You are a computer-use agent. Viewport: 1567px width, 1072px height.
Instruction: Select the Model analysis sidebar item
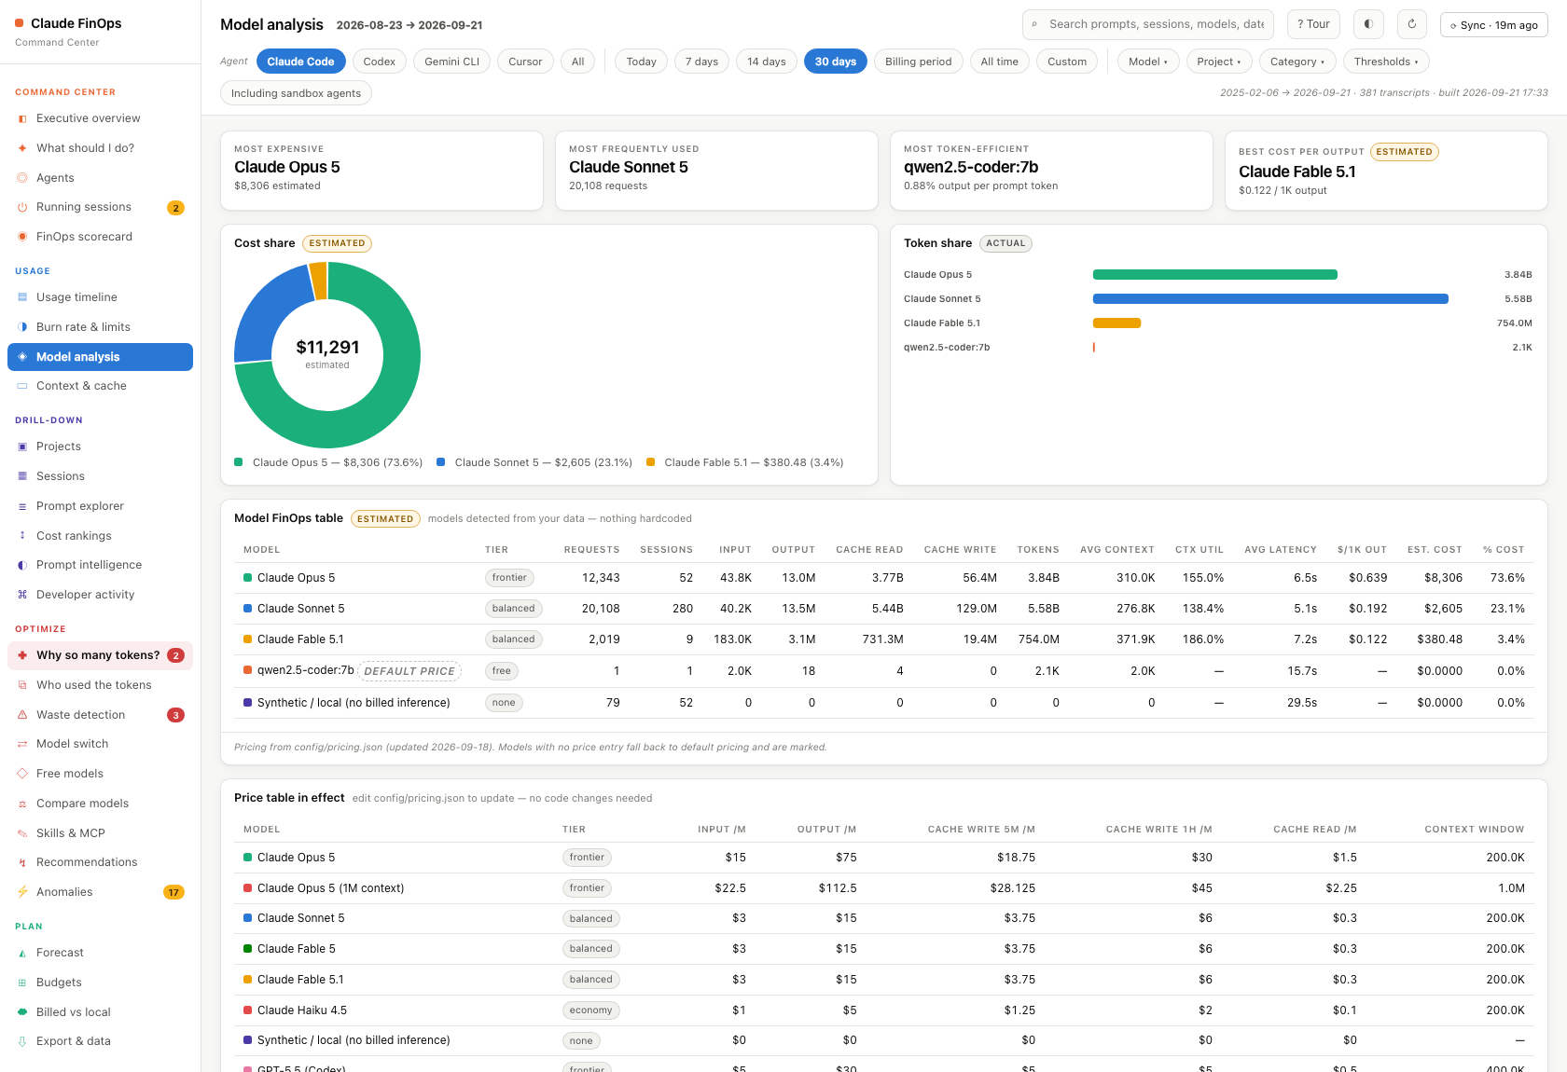point(100,357)
